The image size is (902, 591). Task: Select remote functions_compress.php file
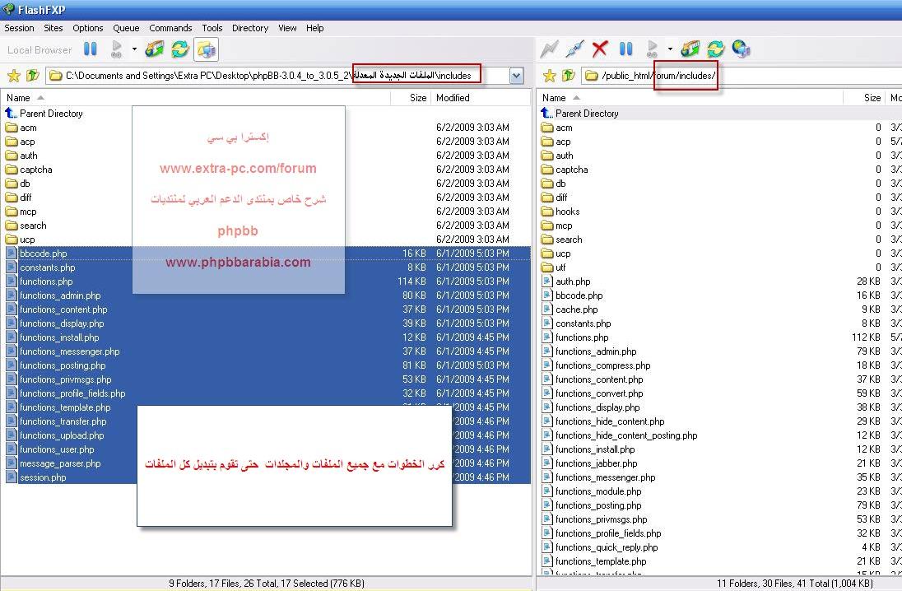pyautogui.click(x=602, y=365)
